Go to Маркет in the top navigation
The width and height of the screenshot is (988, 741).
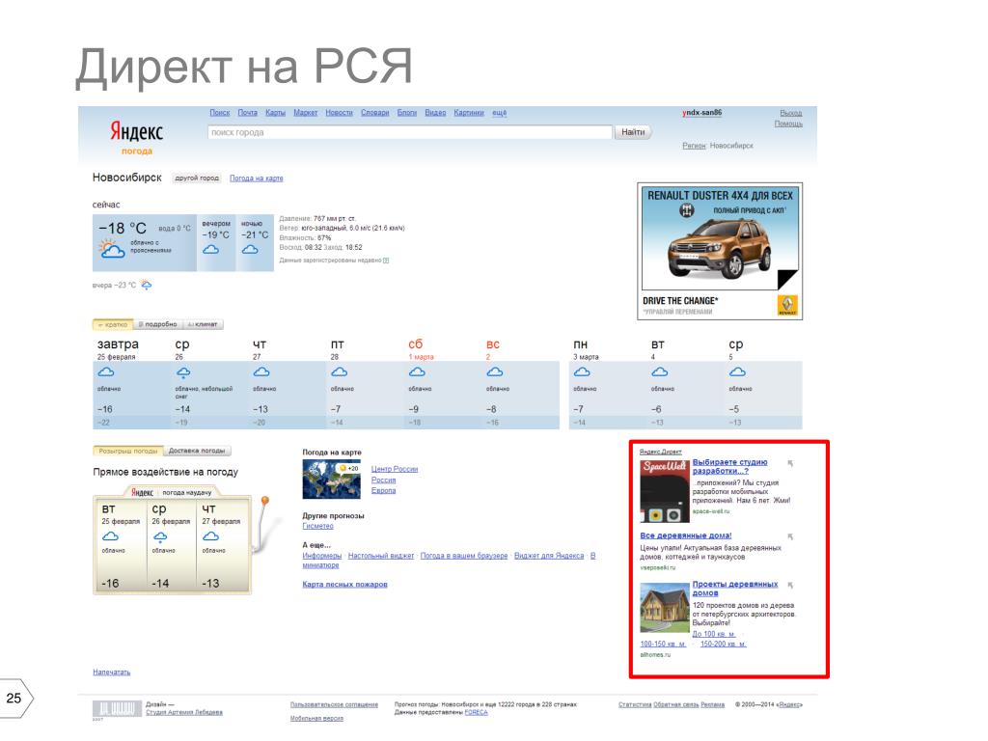coord(306,113)
